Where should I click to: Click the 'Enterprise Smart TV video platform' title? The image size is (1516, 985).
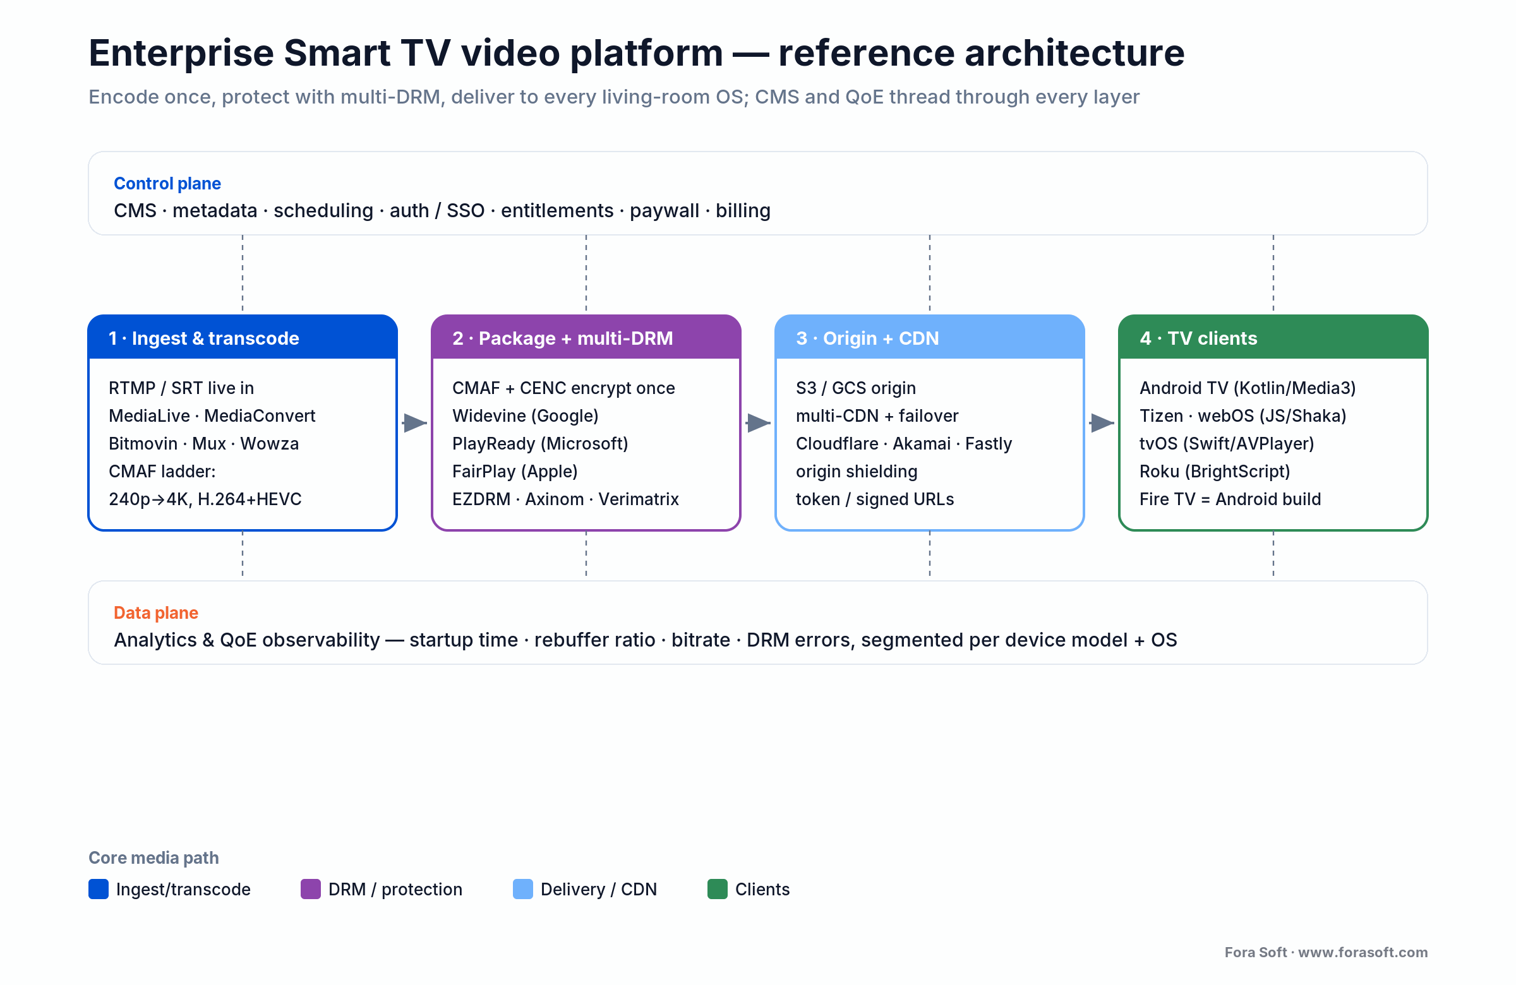(636, 53)
